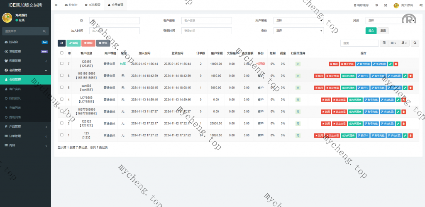Switch to the 系统配置 tab

click(93, 5)
